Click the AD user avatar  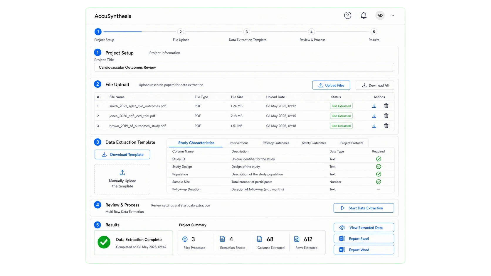(x=380, y=16)
